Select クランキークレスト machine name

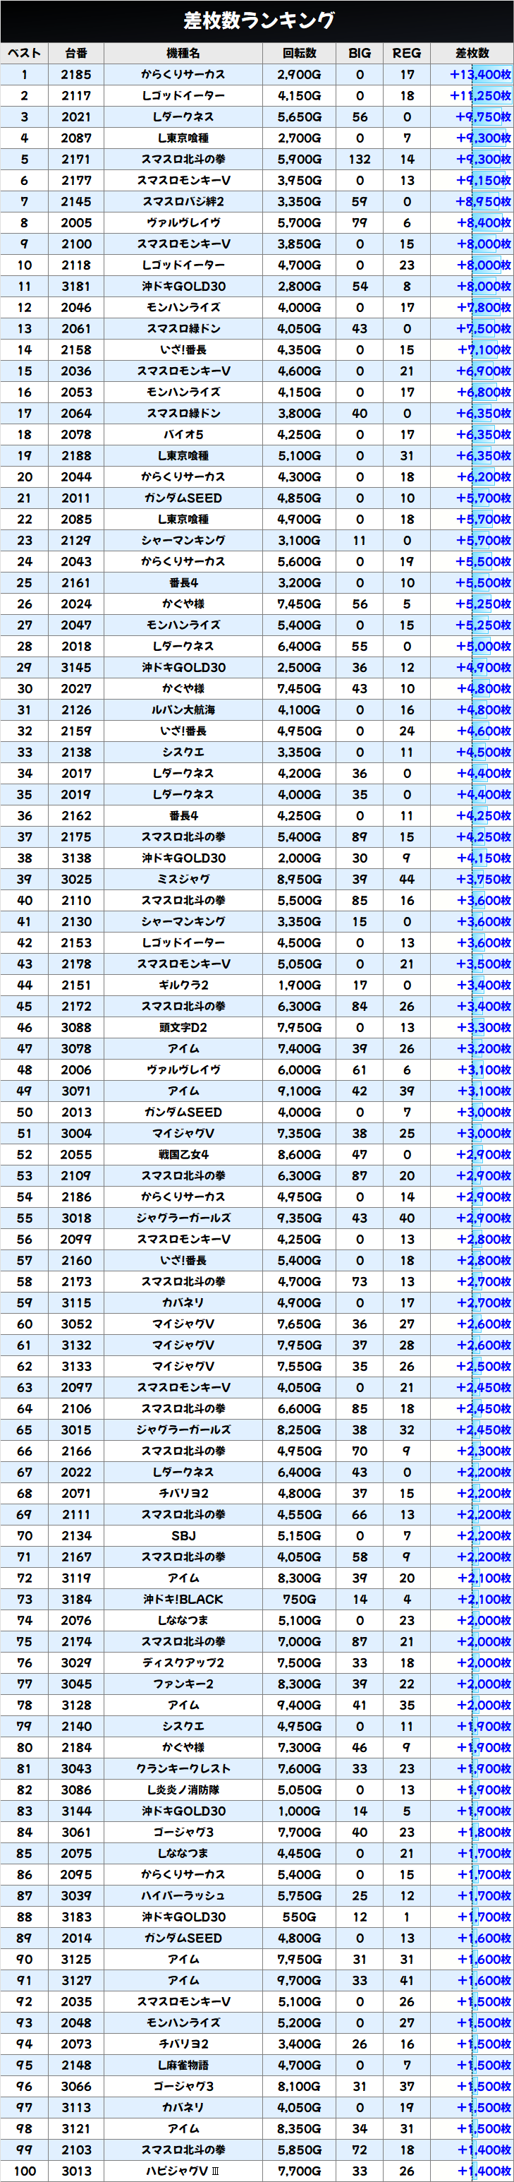tap(183, 1768)
